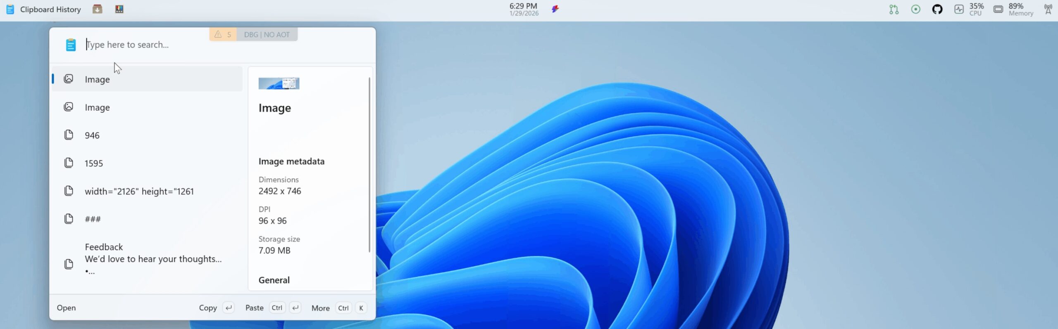The image size is (1058, 329).
Task: Choose the "1595" clipboard item
Action: [147, 163]
